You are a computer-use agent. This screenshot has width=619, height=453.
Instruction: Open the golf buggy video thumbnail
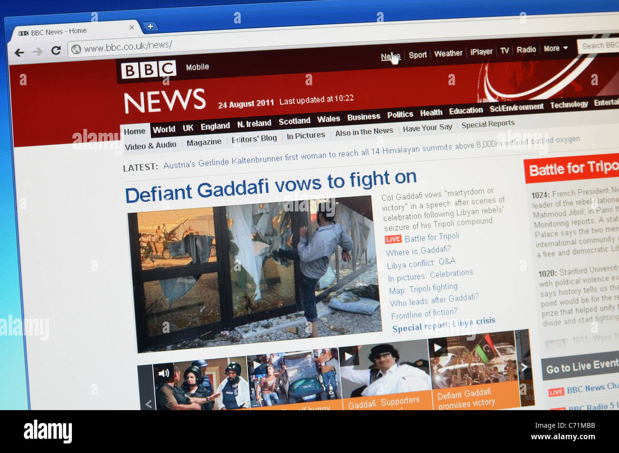click(x=293, y=380)
